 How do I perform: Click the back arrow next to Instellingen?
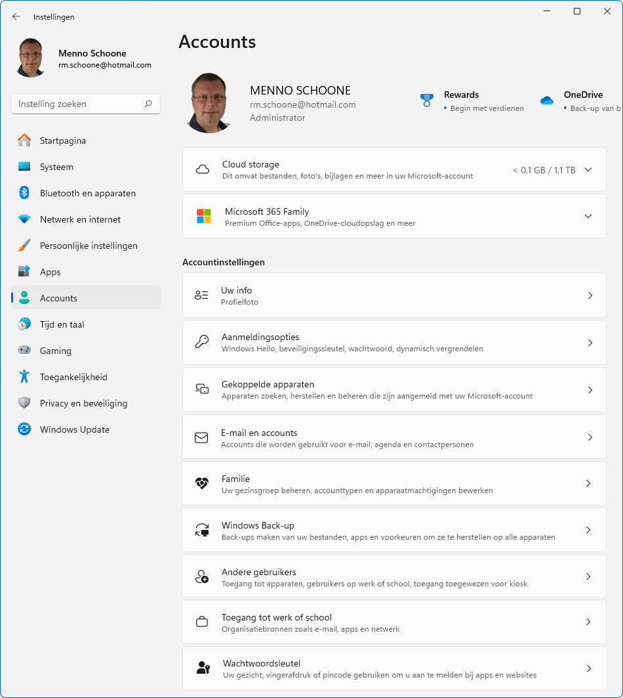16,16
